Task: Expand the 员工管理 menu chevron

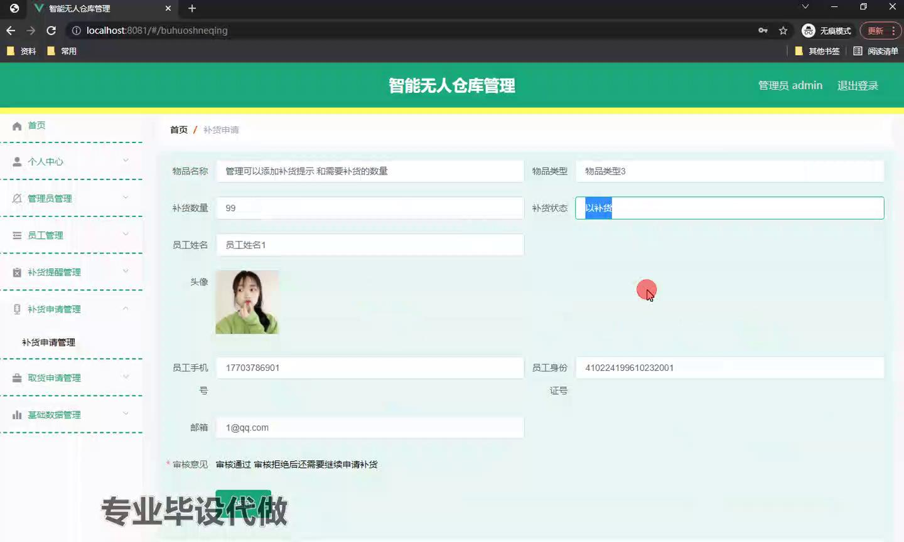Action: [x=126, y=235]
